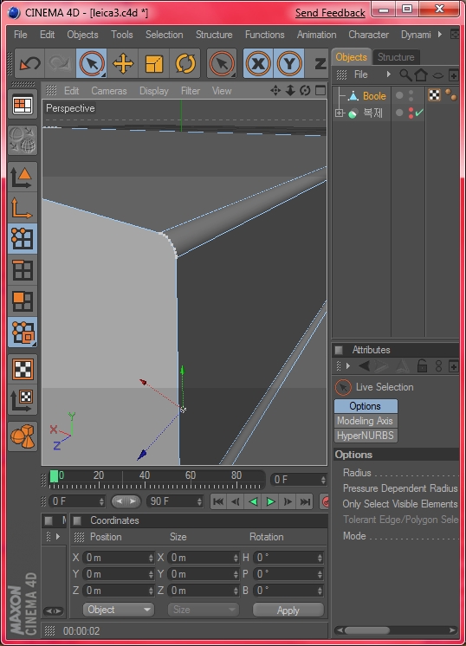Image resolution: width=466 pixels, height=646 pixels.
Task: Go to the start of animation
Action: (218, 501)
